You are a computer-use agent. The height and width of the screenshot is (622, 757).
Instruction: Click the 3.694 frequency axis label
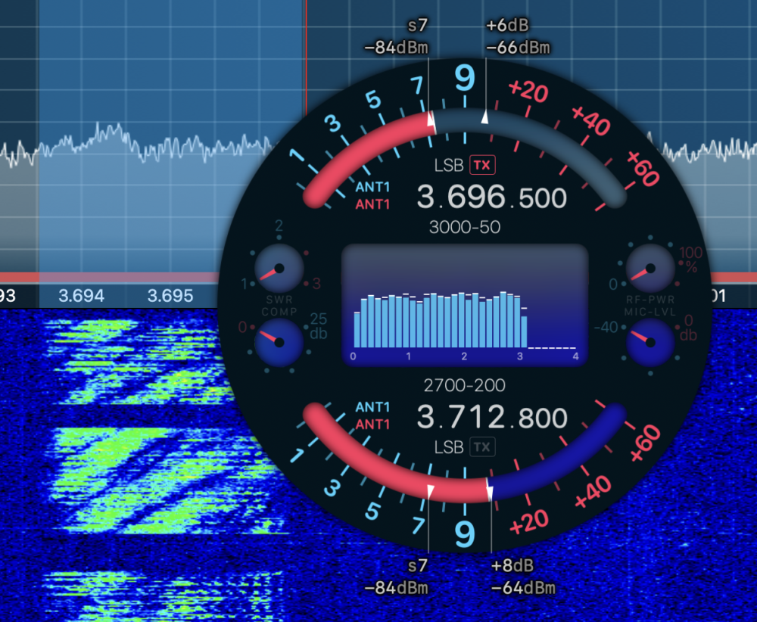coord(81,296)
